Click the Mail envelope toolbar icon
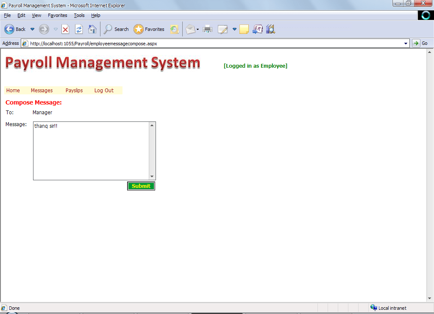Viewport: 434px width, 314px height. click(x=190, y=29)
